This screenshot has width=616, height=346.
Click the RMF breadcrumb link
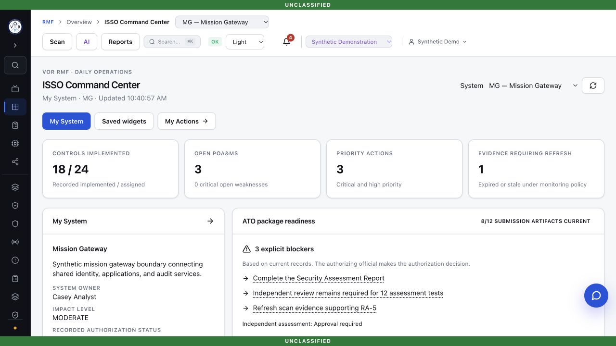point(48,22)
